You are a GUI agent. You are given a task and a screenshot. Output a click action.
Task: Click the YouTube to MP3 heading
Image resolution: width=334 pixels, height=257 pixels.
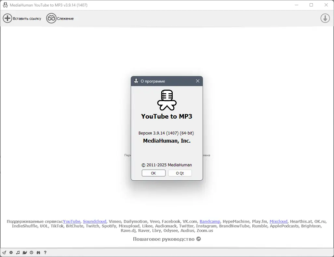point(167,116)
